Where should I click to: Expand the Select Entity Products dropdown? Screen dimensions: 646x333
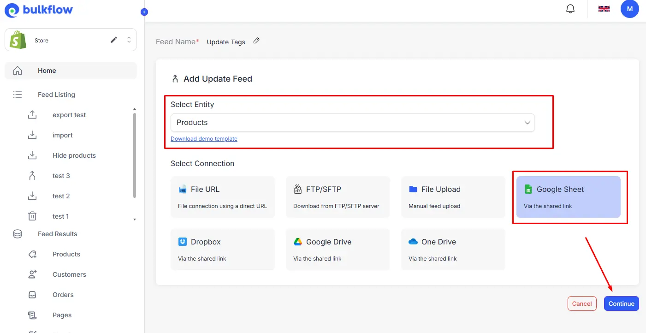coord(352,123)
